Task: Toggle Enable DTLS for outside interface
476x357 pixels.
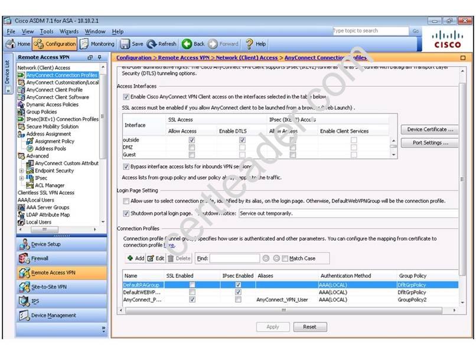Action: [x=242, y=140]
